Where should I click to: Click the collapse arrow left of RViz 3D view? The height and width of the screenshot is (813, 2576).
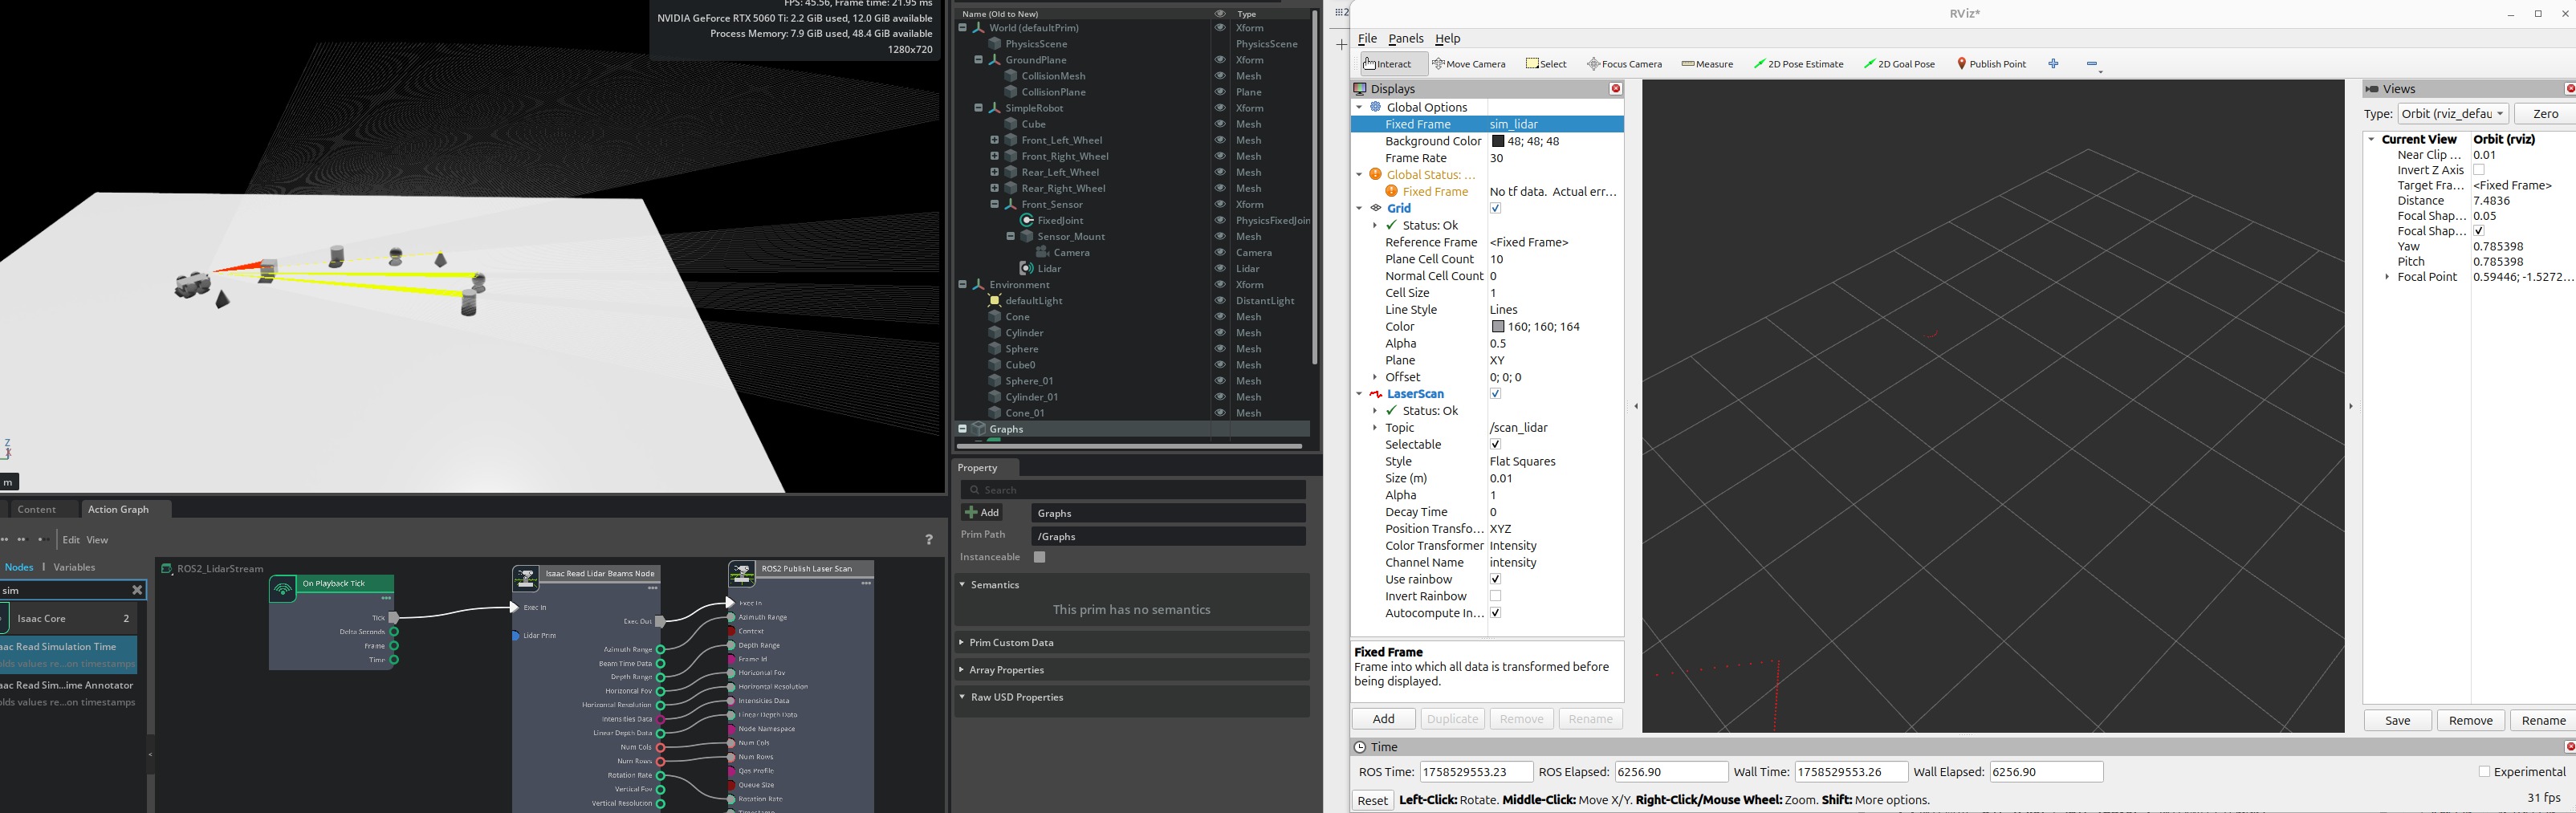pos(1636,406)
